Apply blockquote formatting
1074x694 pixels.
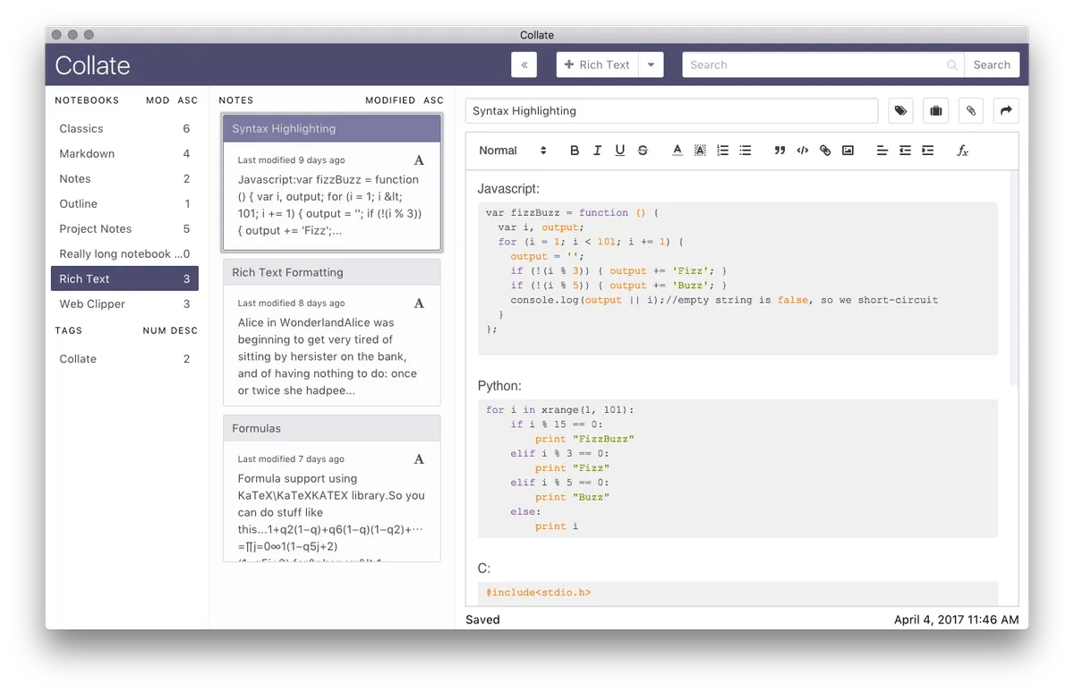(x=780, y=150)
